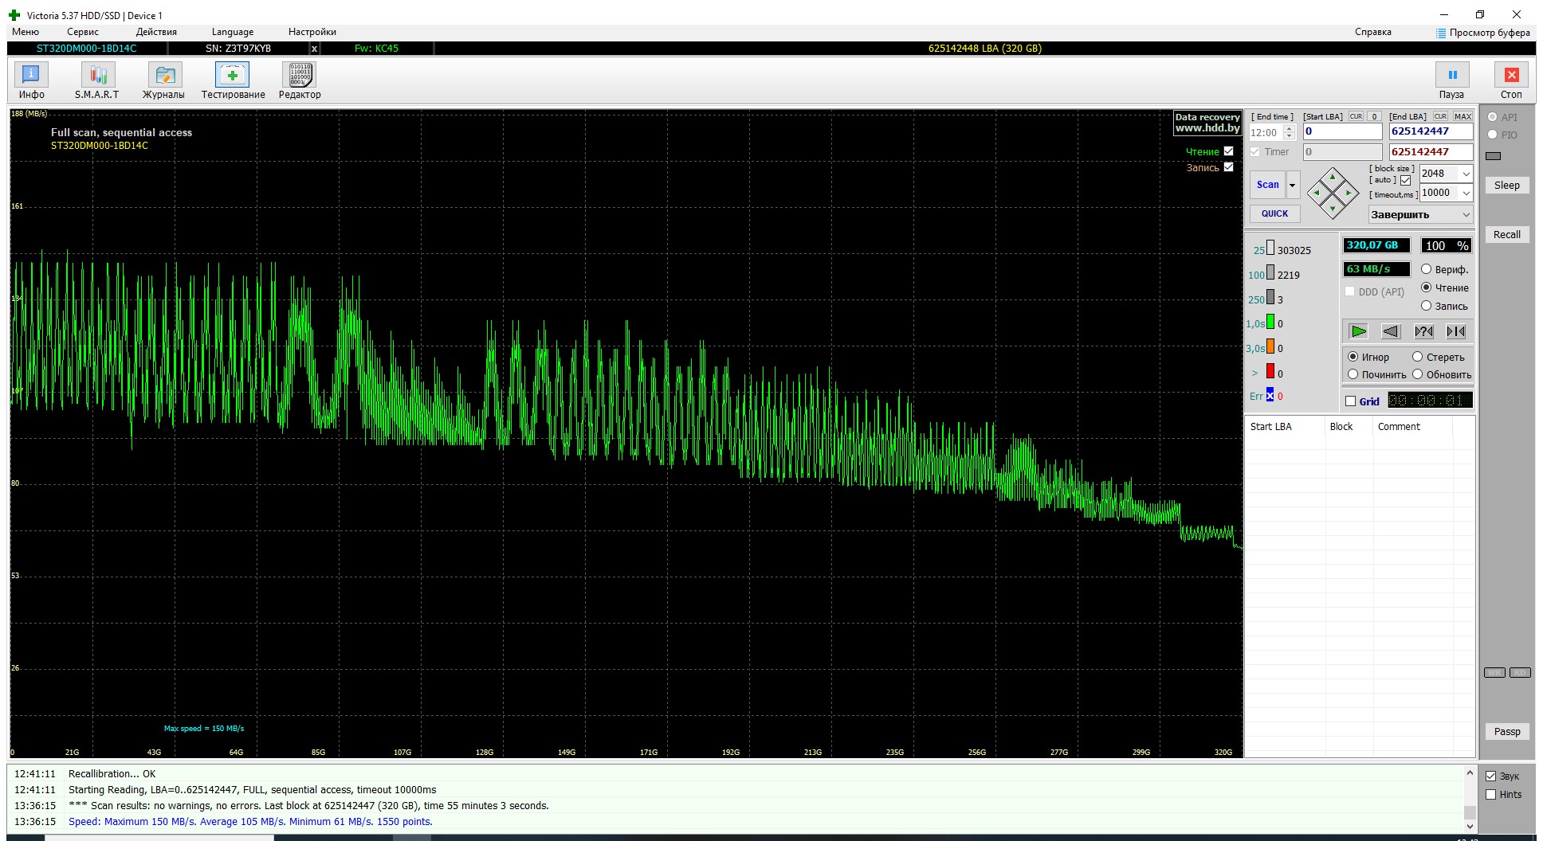The height and width of the screenshot is (841, 1543).
Task: Click the orange 3,0s block color swatch
Action: point(1270,347)
